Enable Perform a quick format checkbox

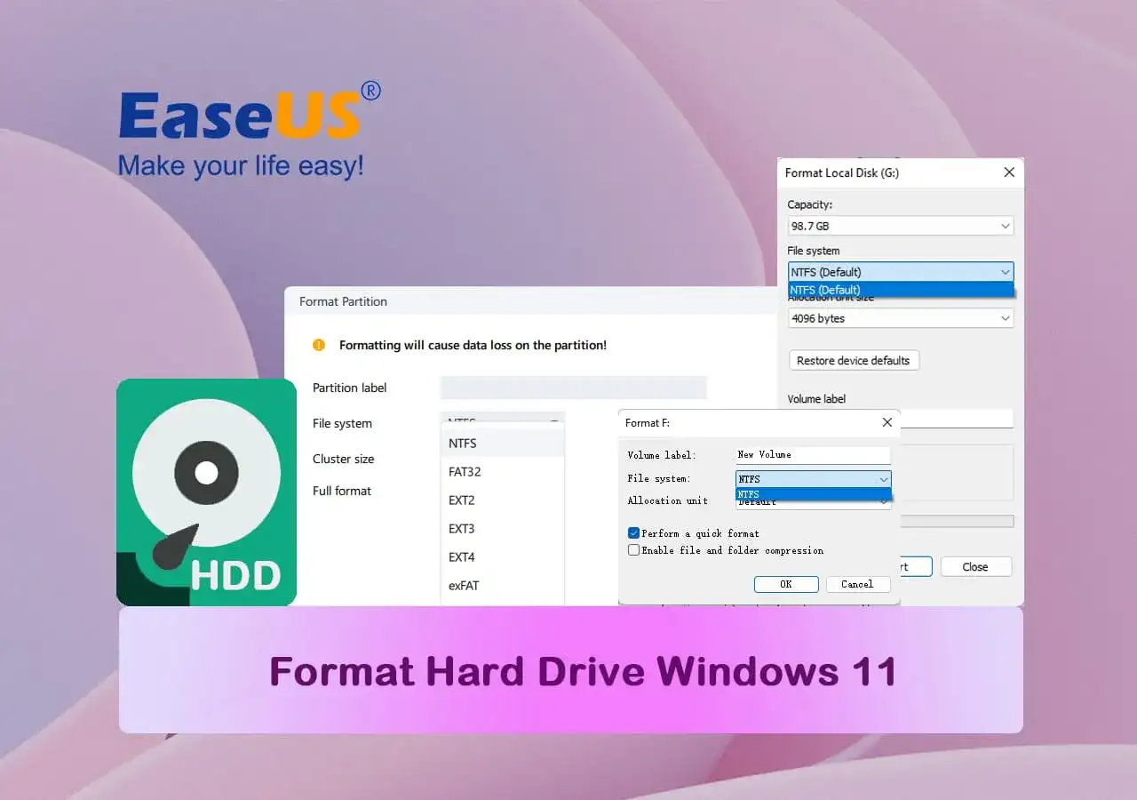633,533
